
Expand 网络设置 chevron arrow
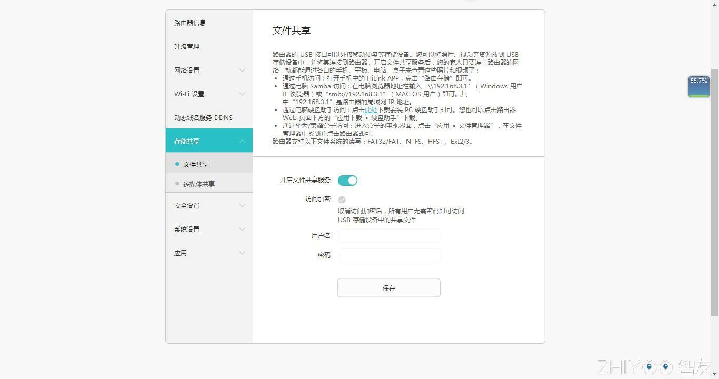pos(242,70)
